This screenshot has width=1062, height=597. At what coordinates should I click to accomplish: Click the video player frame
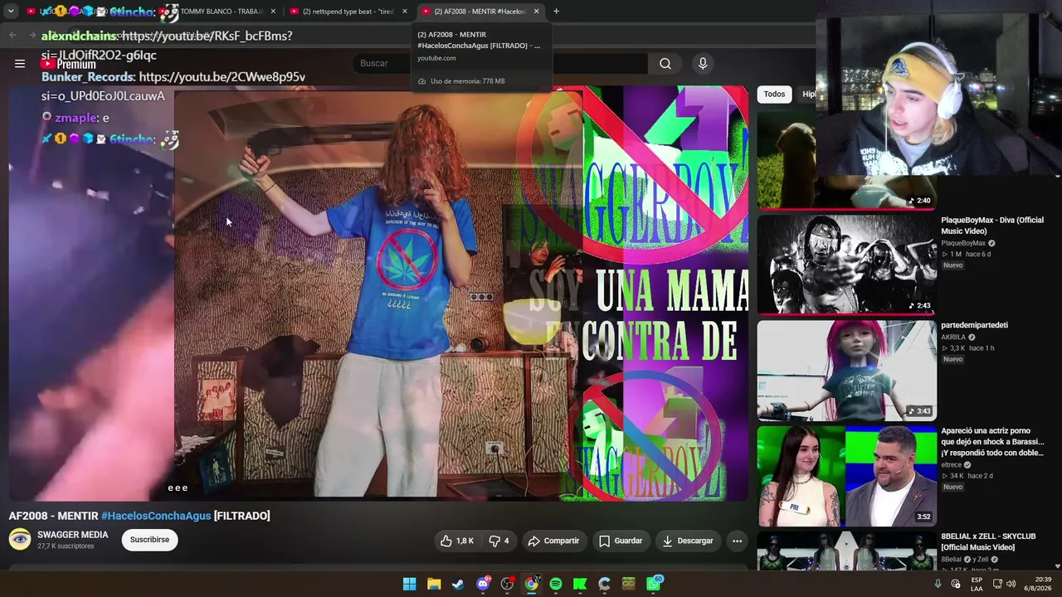[x=378, y=293]
